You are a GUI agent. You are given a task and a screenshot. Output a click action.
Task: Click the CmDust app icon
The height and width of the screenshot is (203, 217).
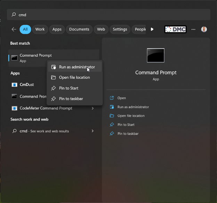click(x=14, y=84)
